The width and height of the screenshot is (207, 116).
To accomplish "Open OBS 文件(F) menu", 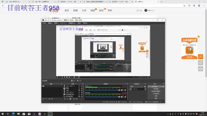I will click(44, 23).
